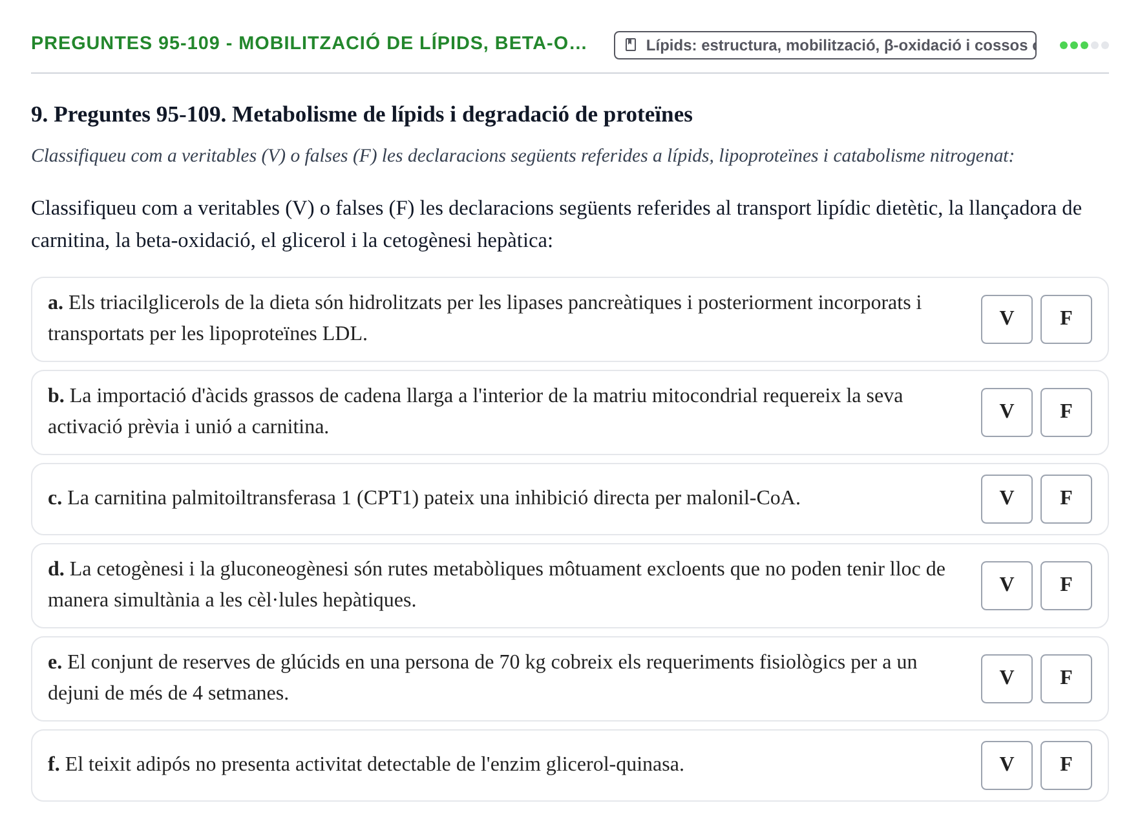1140x834 pixels.
Task: Mark F for statement e about glúcids reserves
Action: (1066, 679)
